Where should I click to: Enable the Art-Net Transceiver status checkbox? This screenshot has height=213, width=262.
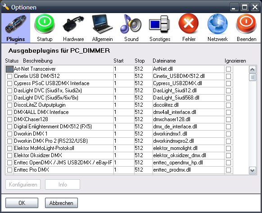(x=9, y=69)
